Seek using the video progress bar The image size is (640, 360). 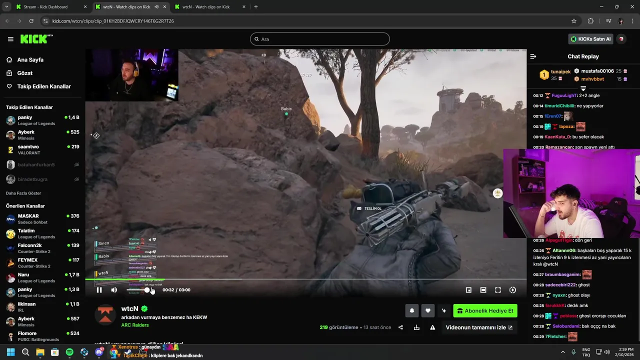[305, 279]
